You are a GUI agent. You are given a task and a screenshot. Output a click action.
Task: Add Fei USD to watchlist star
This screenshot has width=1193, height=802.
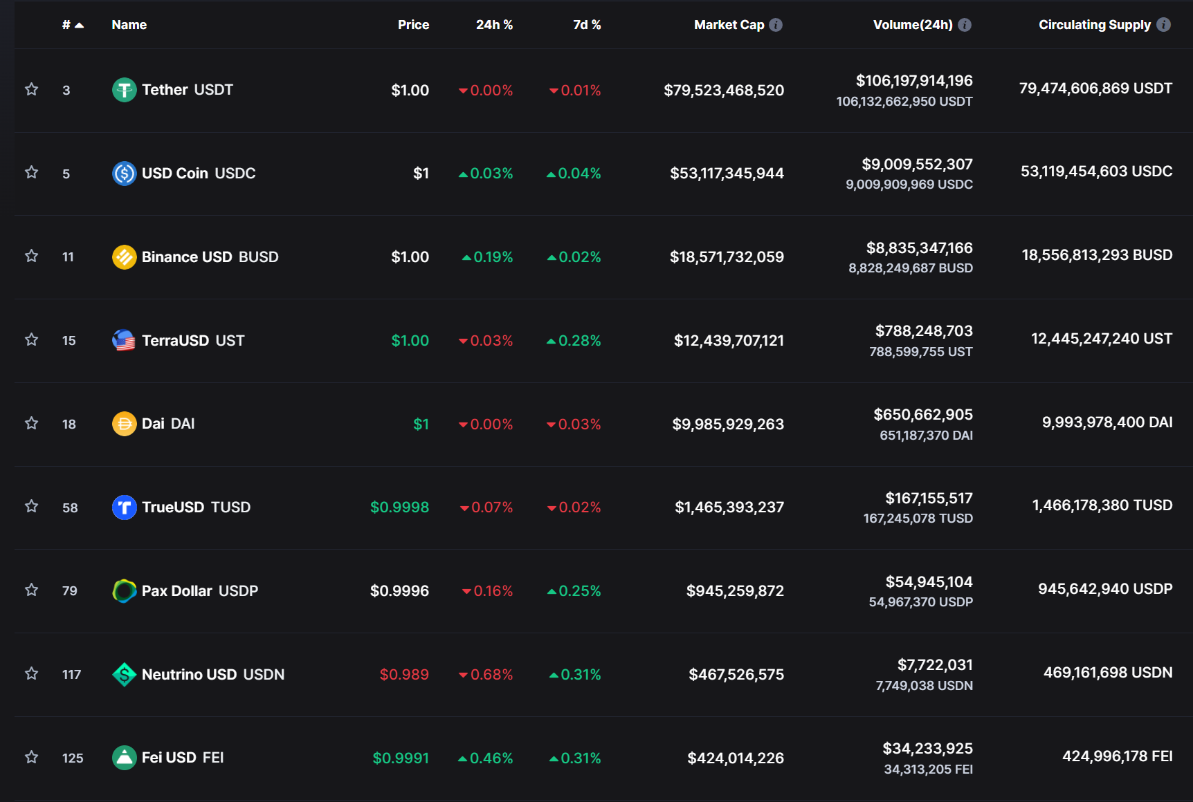(x=31, y=757)
